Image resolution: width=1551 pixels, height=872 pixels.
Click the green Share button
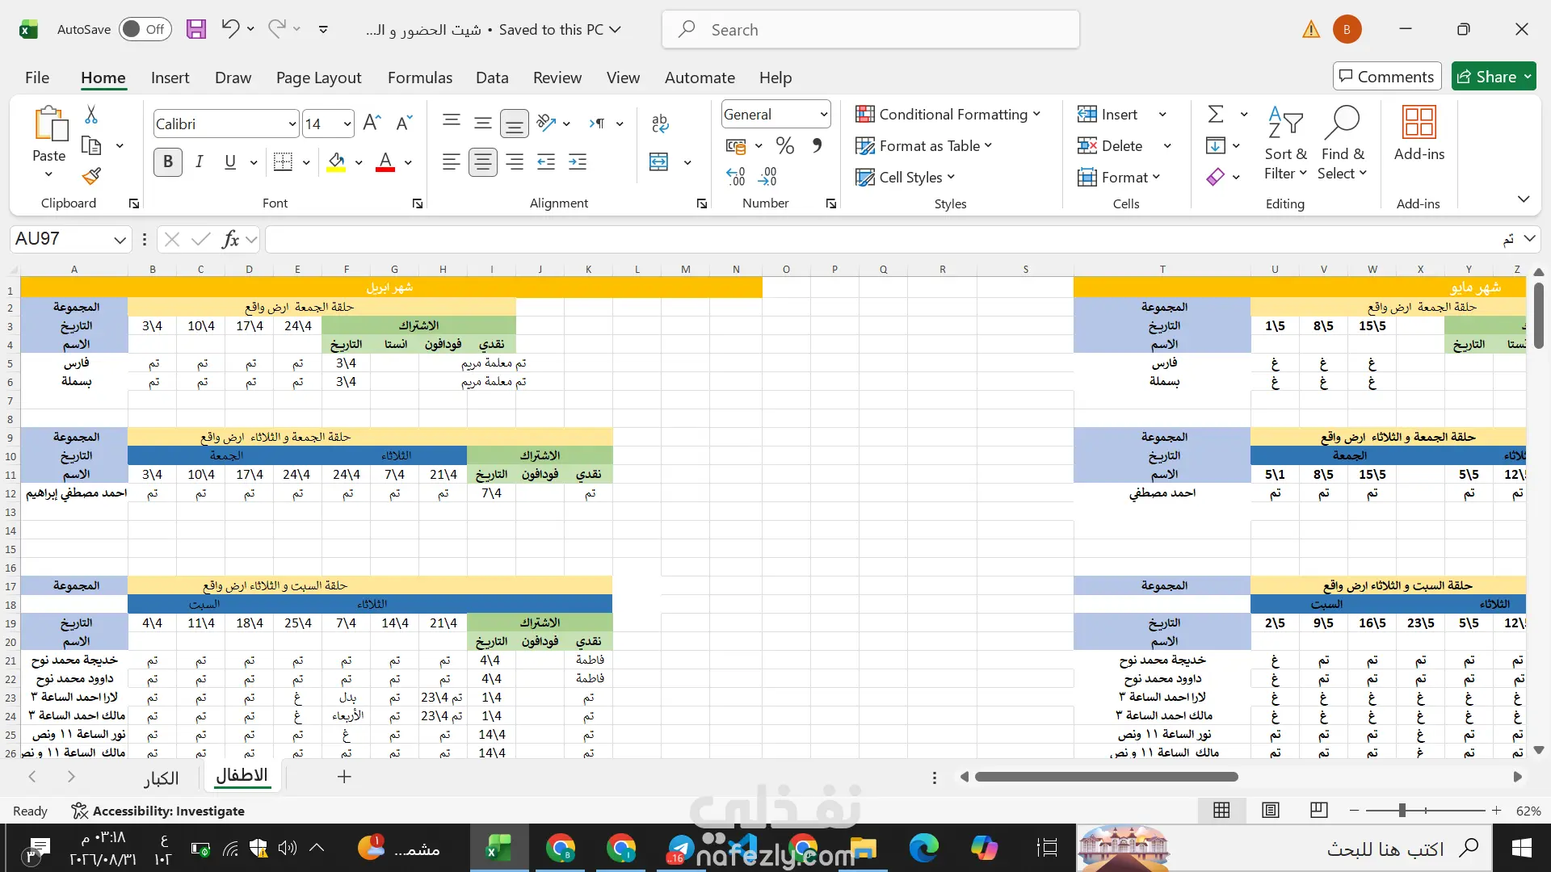pos(1493,76)
